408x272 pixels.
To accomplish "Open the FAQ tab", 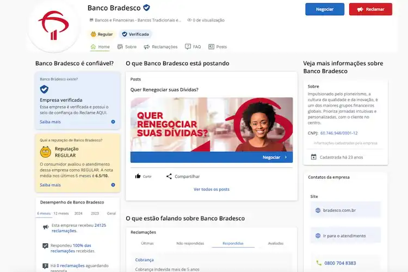I will tap(193, 47).
